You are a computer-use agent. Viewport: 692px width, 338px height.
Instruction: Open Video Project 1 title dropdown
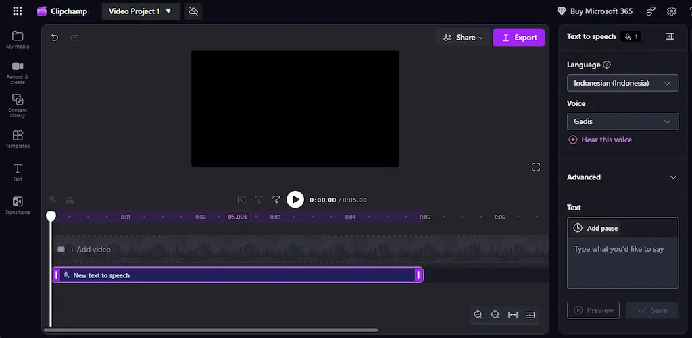point(141,11)
